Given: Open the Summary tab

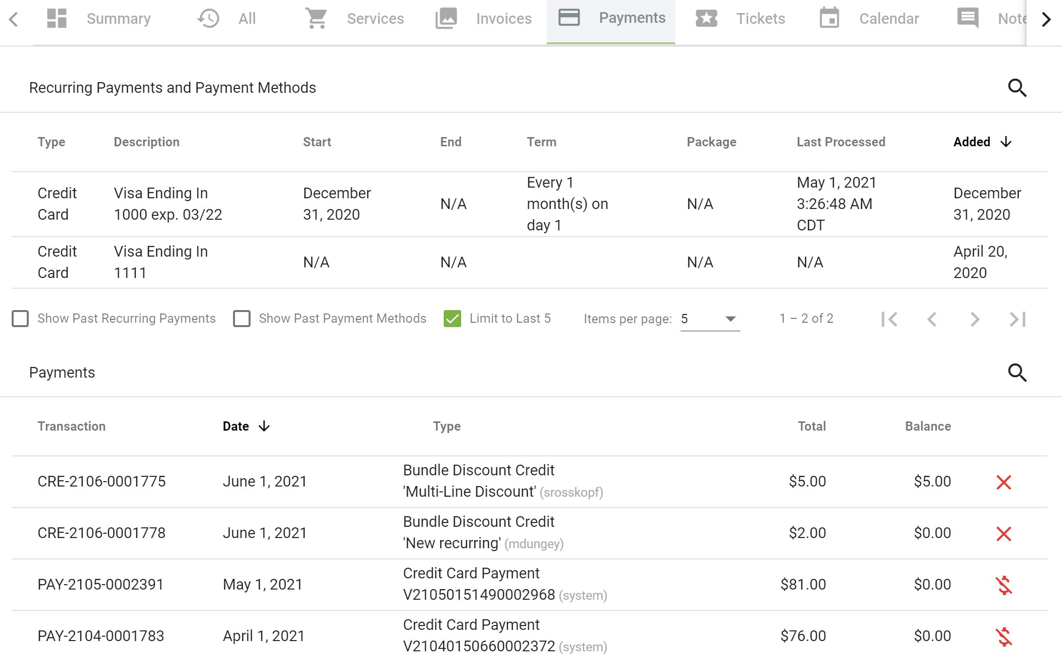Looking at the screenshot, I should 99,19.
